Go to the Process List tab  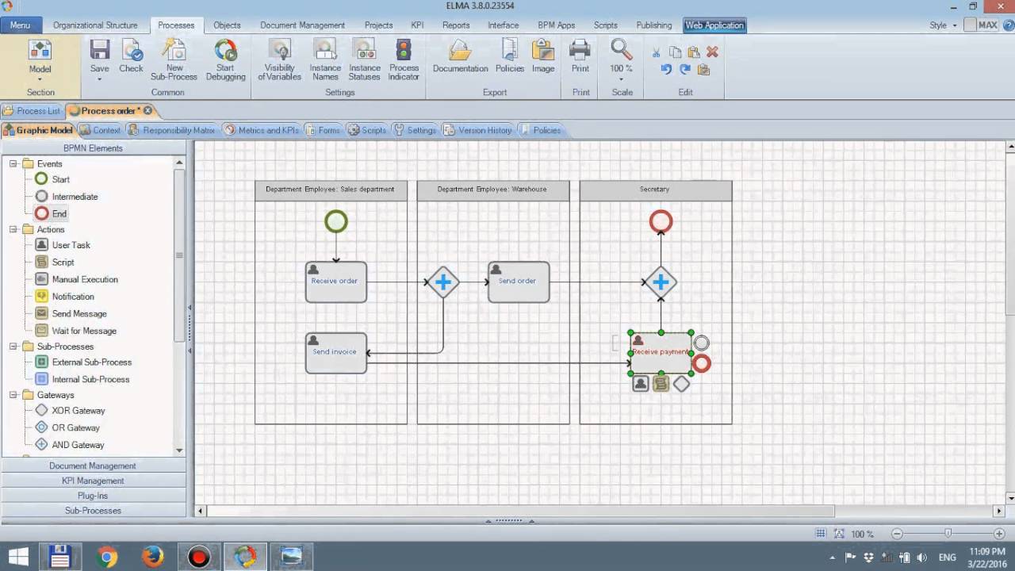pyautogui.click(x=33, y=111)
